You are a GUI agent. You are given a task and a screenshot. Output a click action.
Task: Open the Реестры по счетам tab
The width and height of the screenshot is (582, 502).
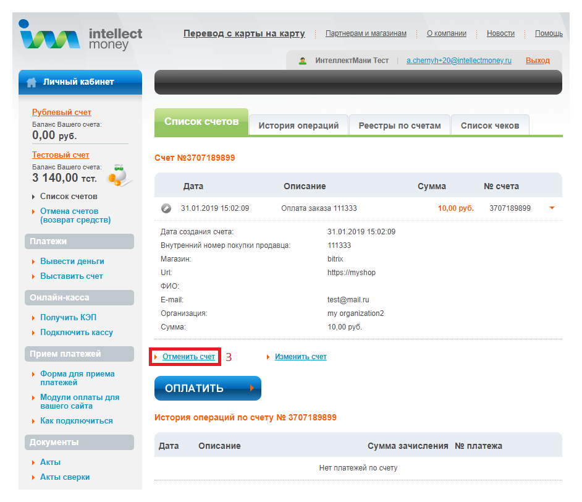(399, 125)
